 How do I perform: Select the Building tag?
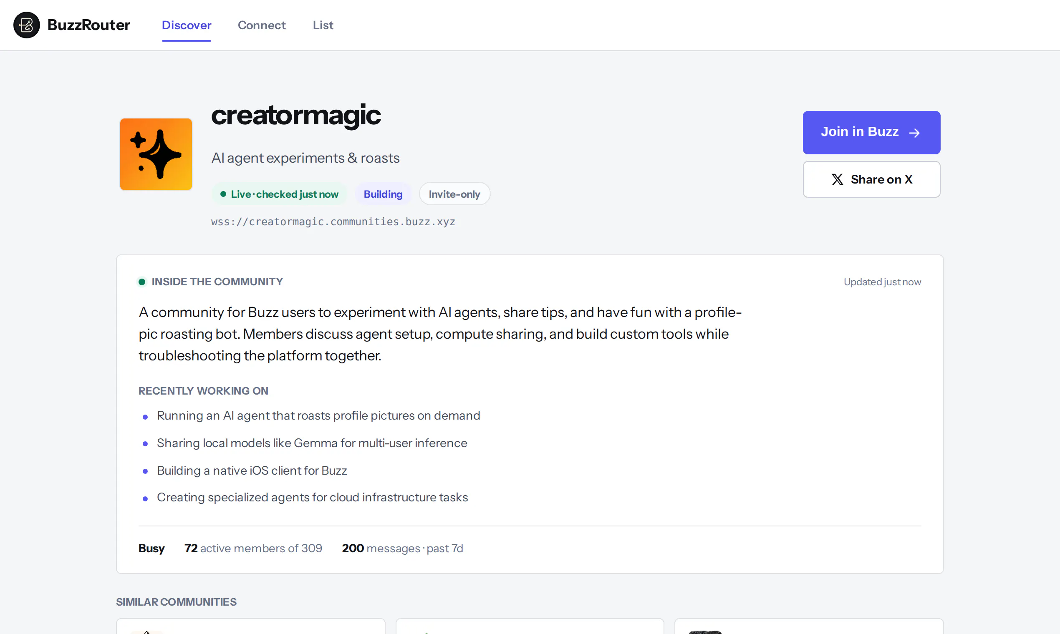(x=383, y=194)
